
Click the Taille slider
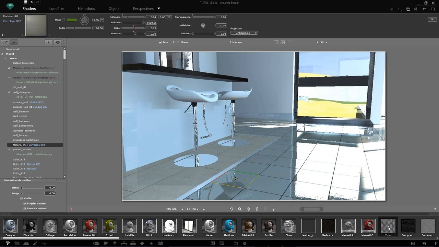point(79,28)
